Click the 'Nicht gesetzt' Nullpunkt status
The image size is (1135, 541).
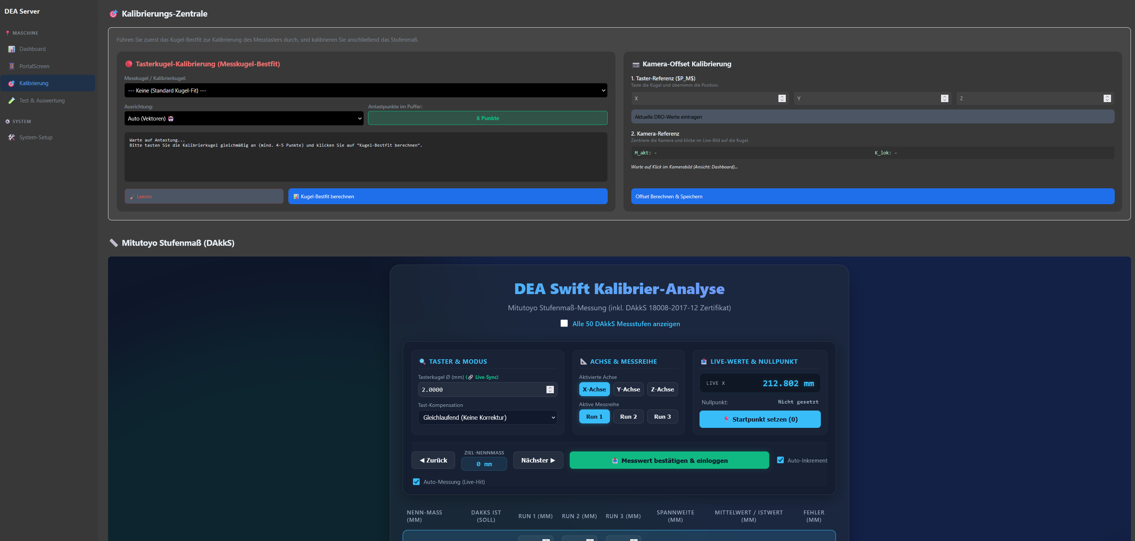point(798,402)
